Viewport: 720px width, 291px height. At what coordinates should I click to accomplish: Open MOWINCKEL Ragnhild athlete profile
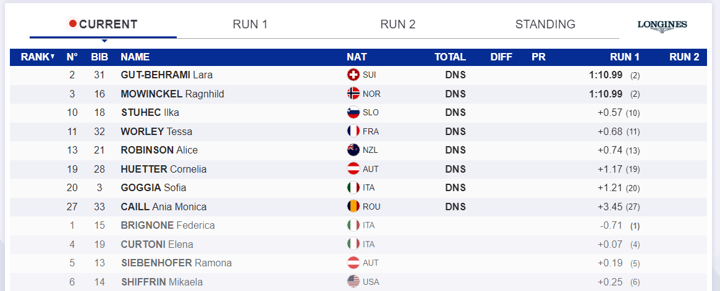[172, 94]
